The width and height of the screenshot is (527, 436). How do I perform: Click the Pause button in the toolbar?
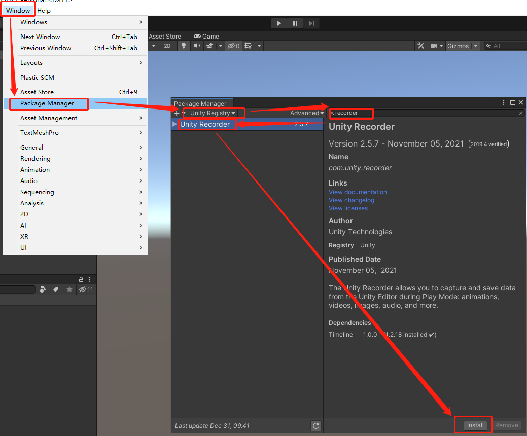pos(295,23)
